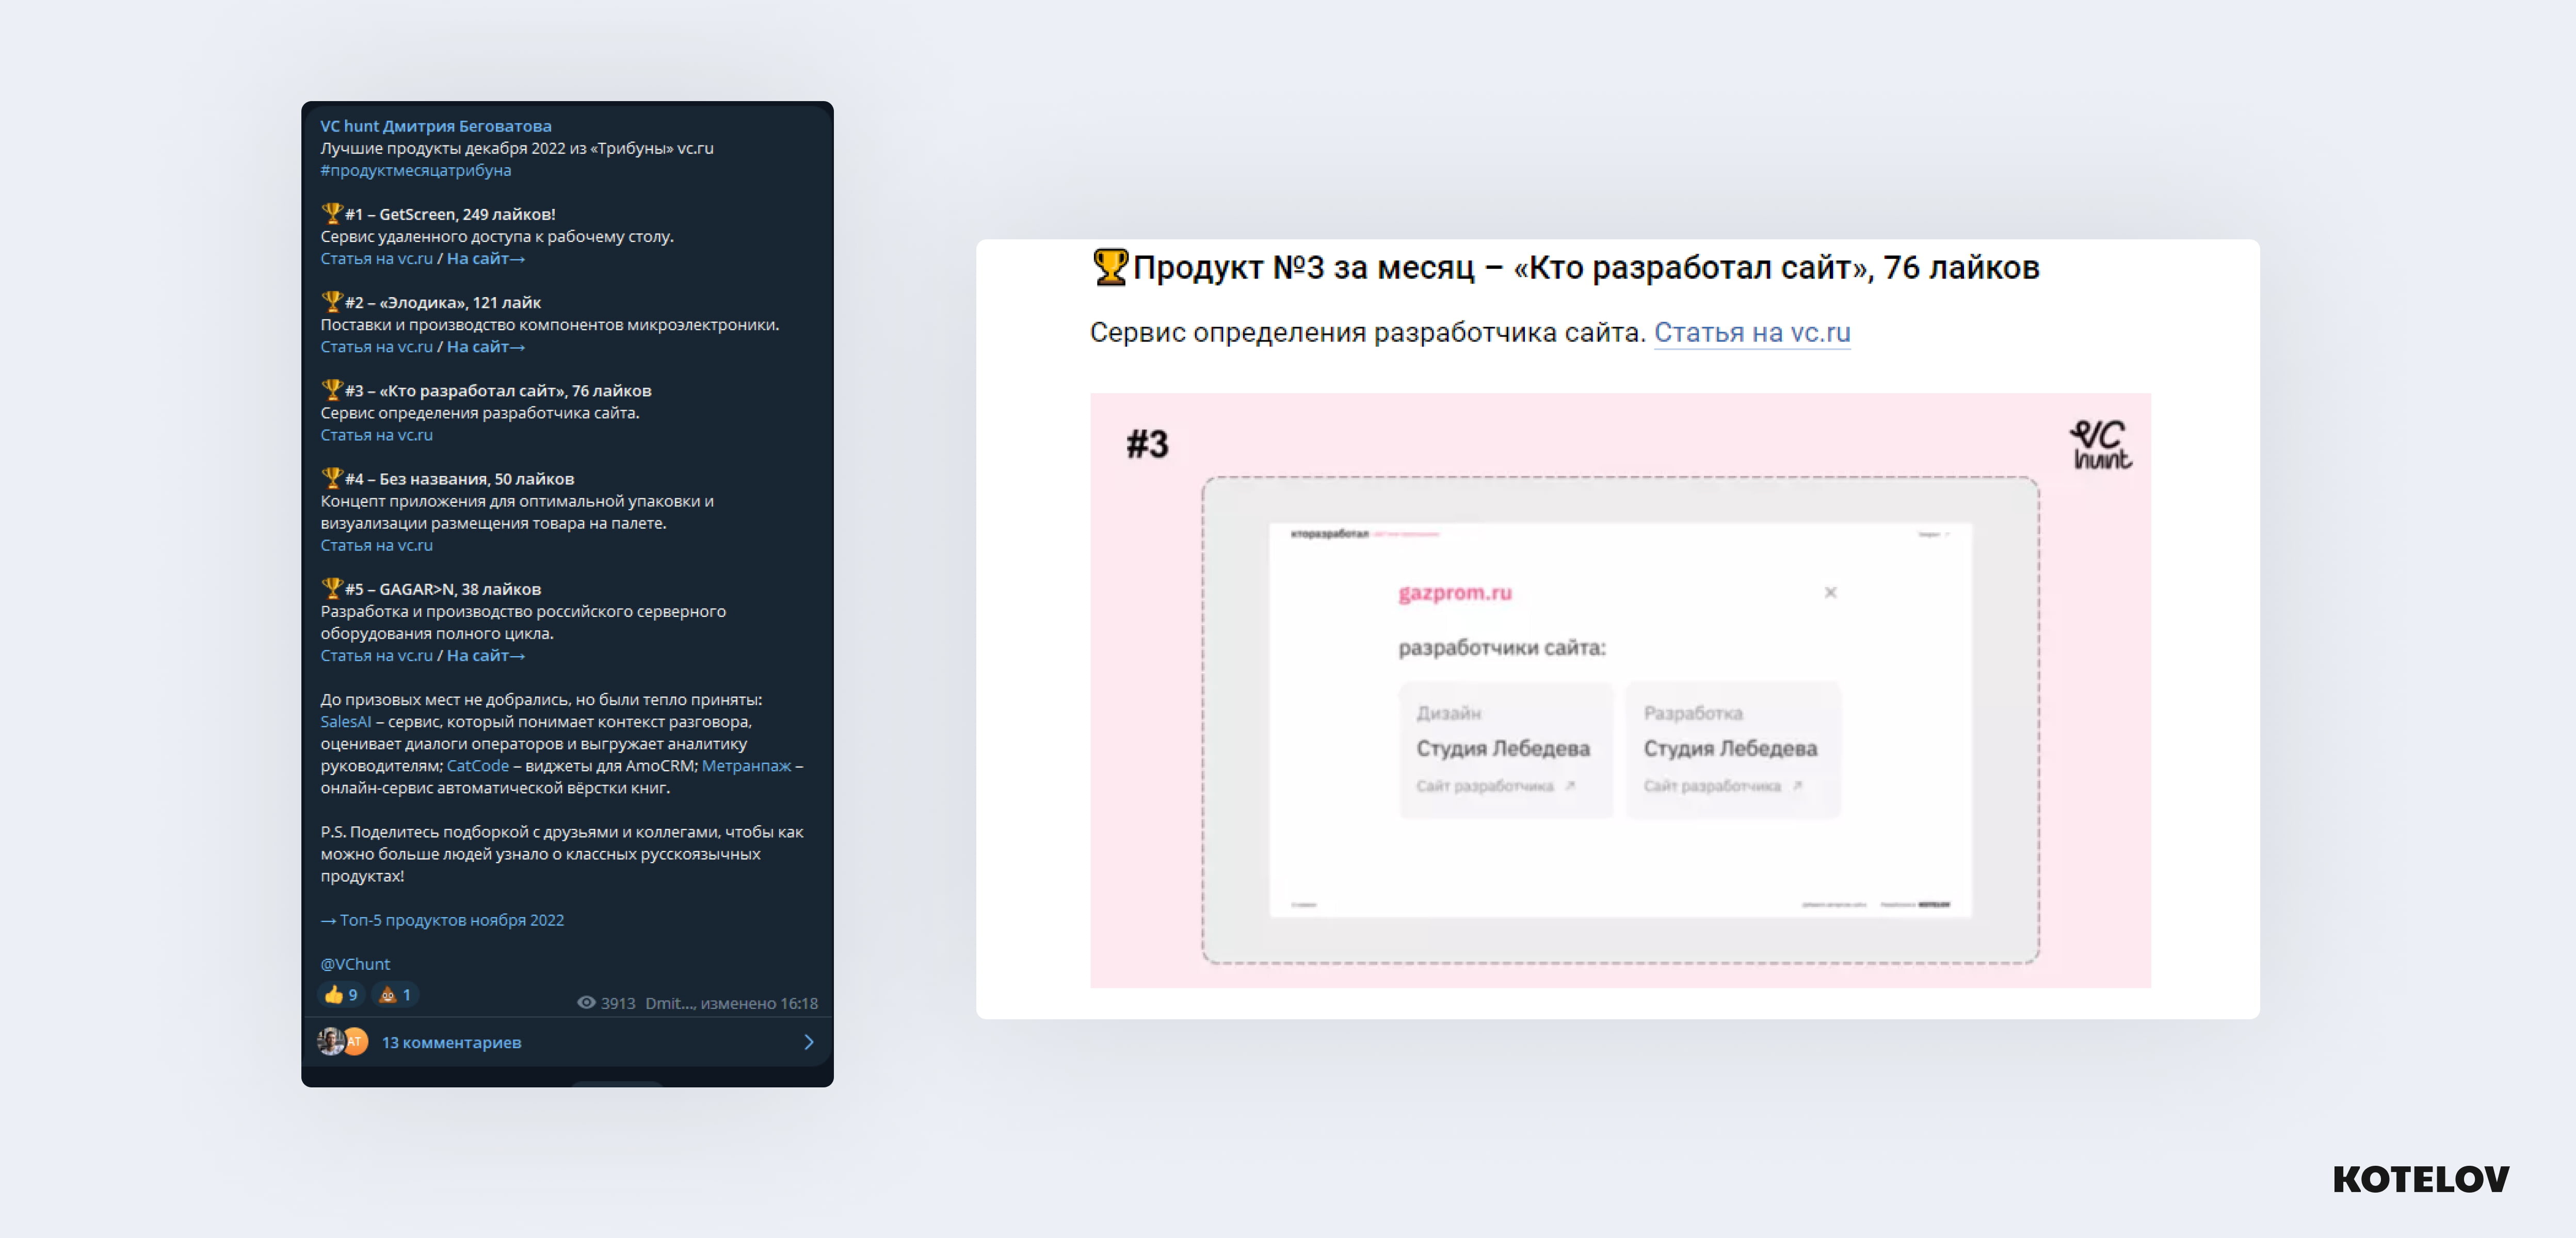Open the 13 комментариев link
This screenshot has height=1238, width=2576.
(x=451, y=1042)
